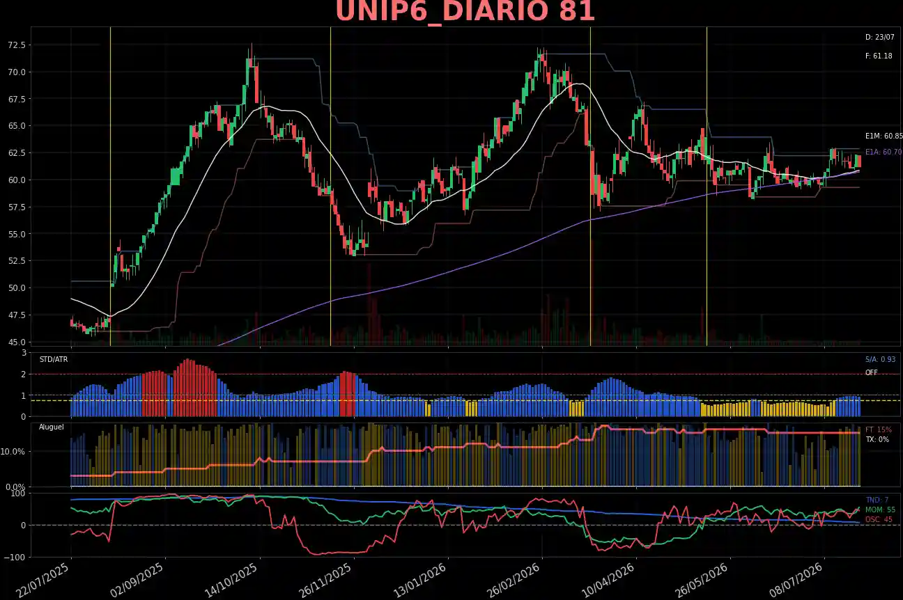Click the yellow vertical line before 26/05/2026

point(707,186)
